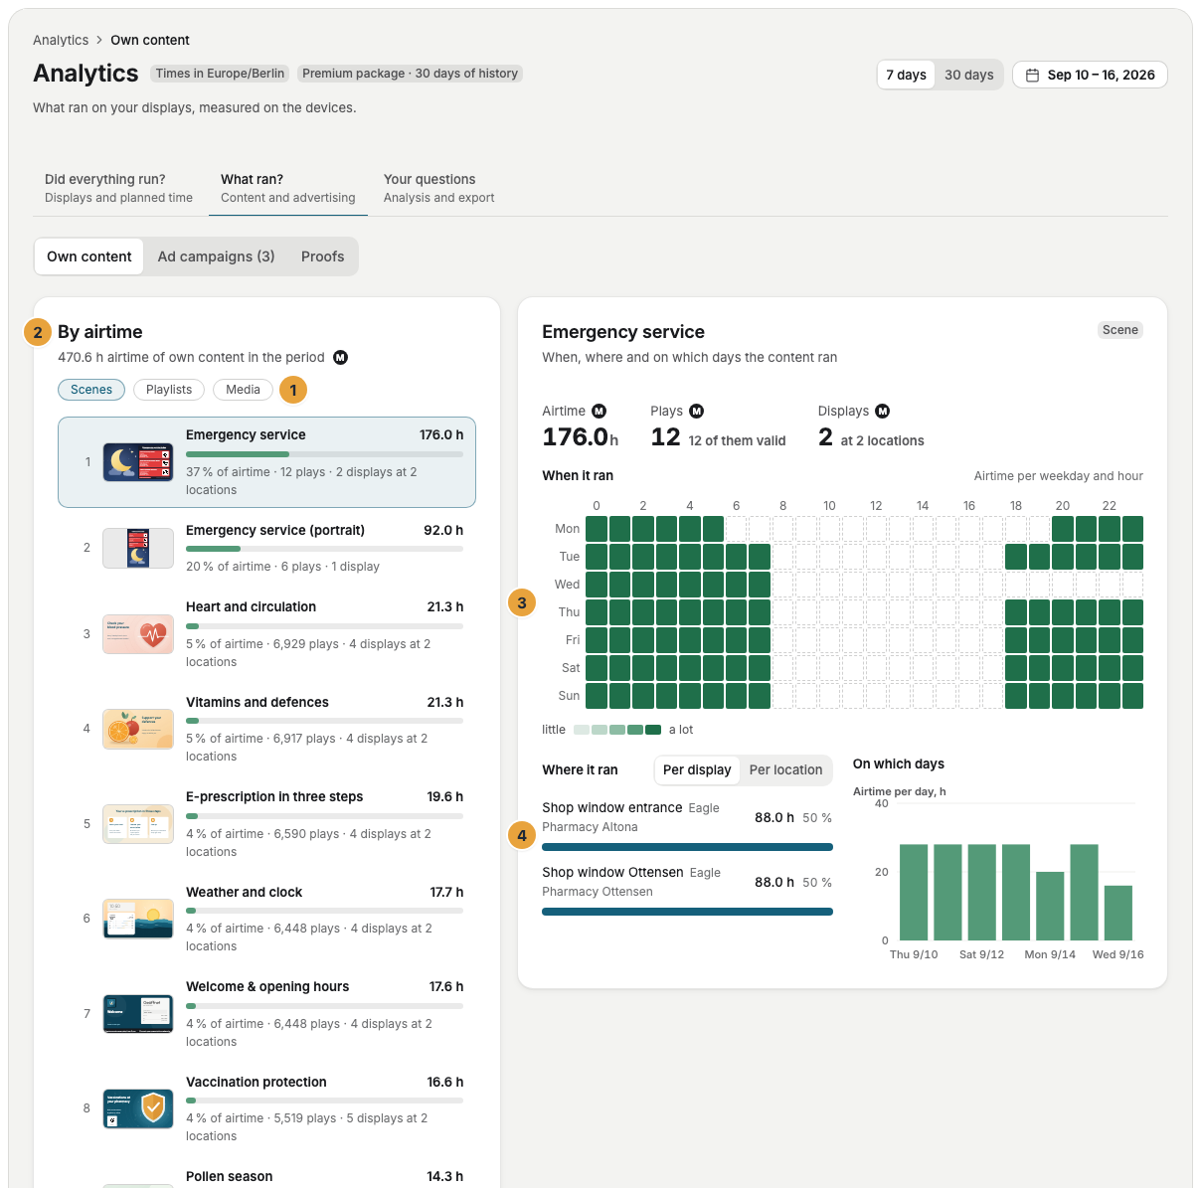Select Pollen season title in the list
The width and height of the screenshot is (1201, 1188).
tap(229, 1177)
